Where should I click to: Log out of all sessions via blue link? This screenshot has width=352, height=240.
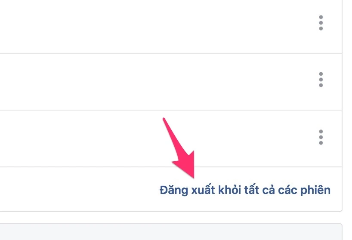tap(245, 190)
